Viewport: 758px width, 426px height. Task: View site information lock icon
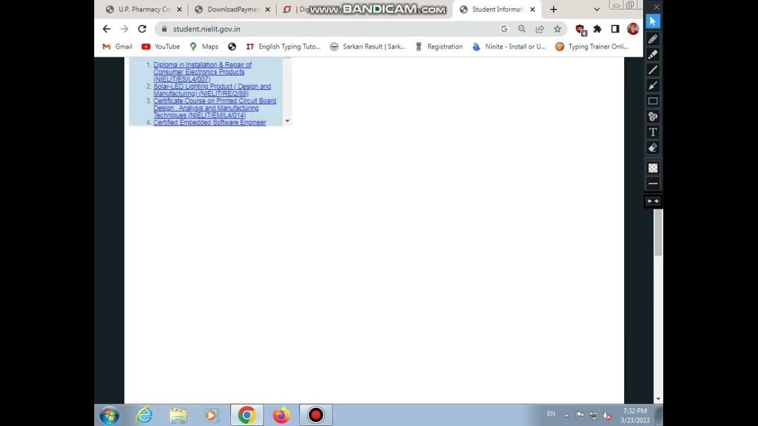(x=164, y=29)
